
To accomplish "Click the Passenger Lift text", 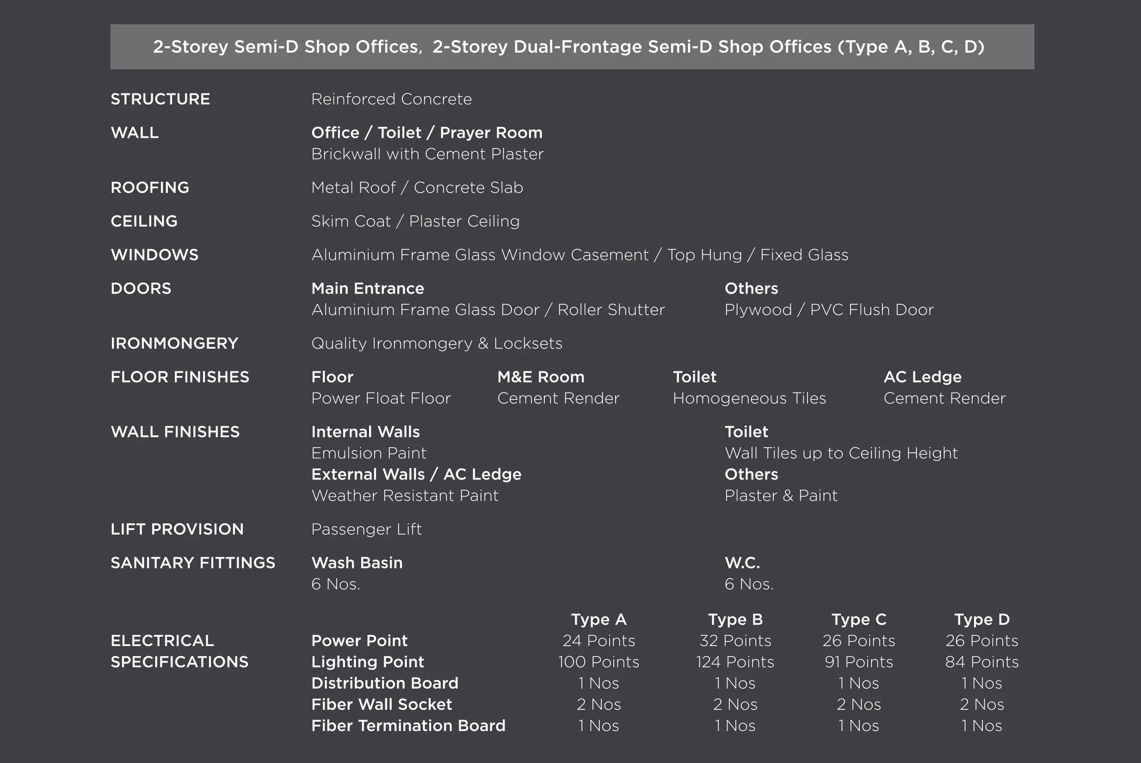I will pos(366,529).
